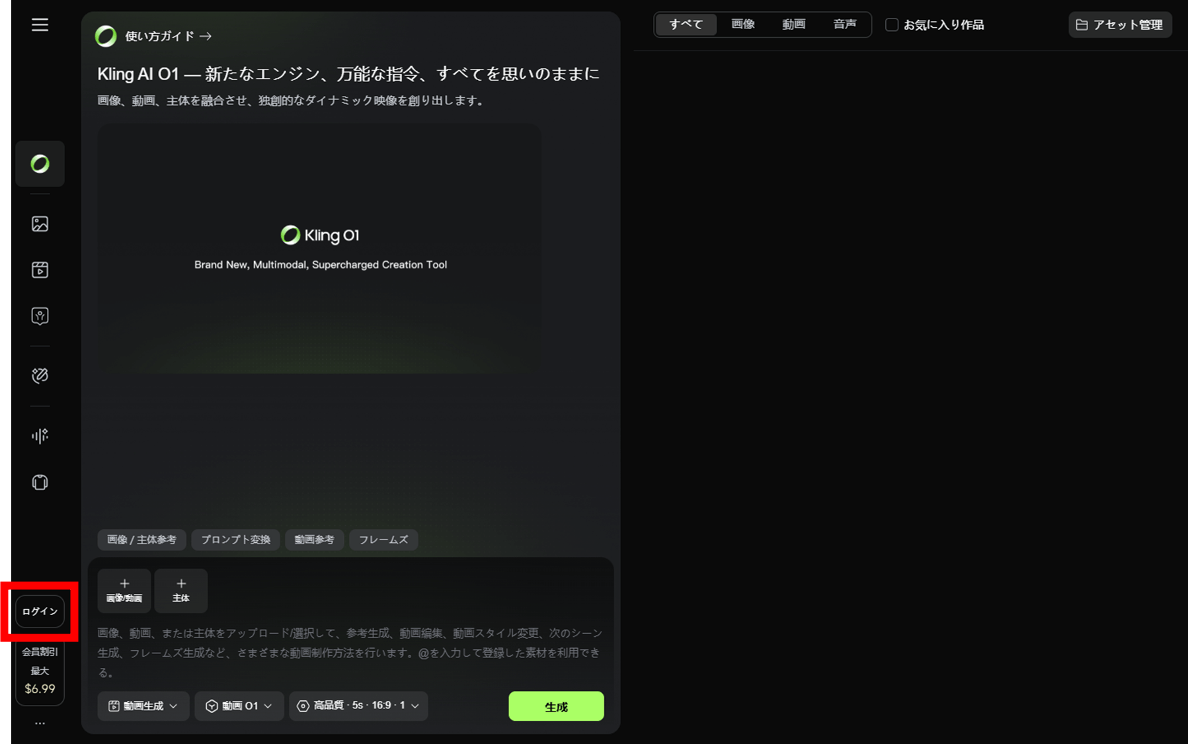Open the 動画 O1 model dropdown

coord(239,706)
